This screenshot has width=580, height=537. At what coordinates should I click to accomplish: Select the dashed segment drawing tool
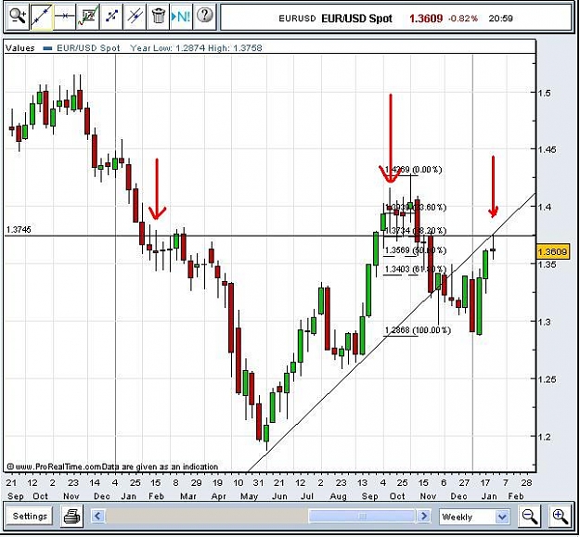(111, 17)
